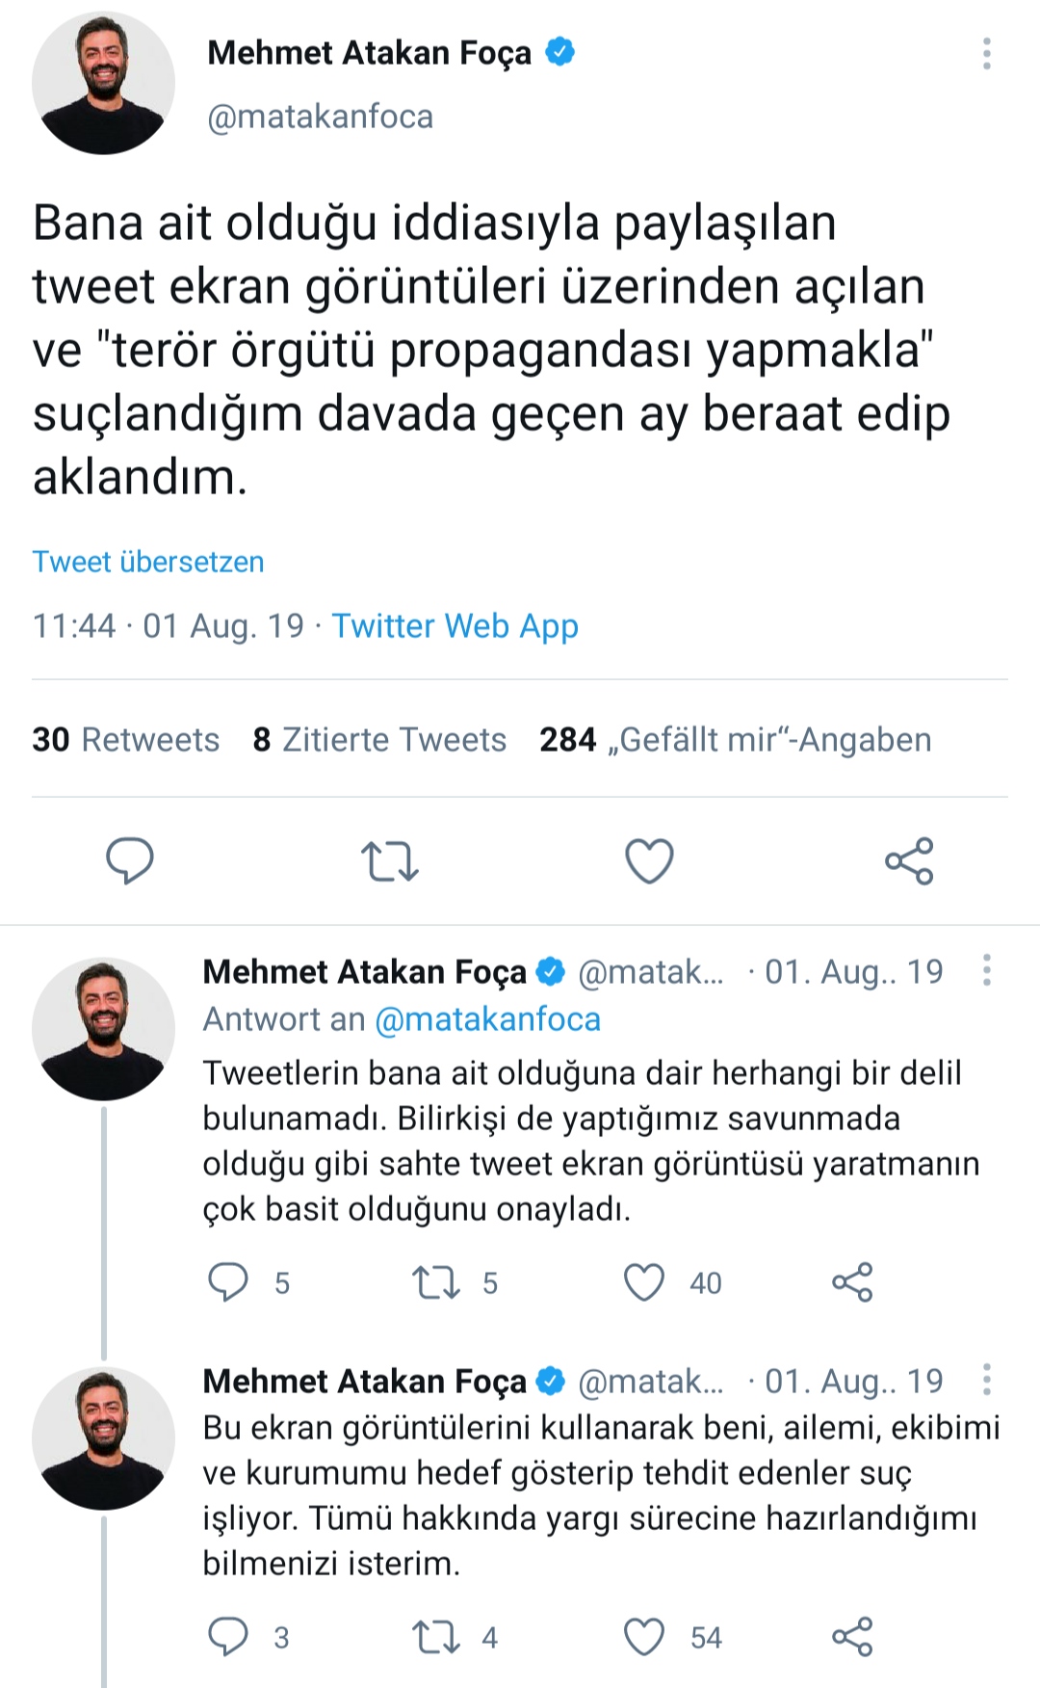The height and width of the screenshot is (1688, 1040).
Task: Like the reply with 54 likes
Action: click(644, 1636)
